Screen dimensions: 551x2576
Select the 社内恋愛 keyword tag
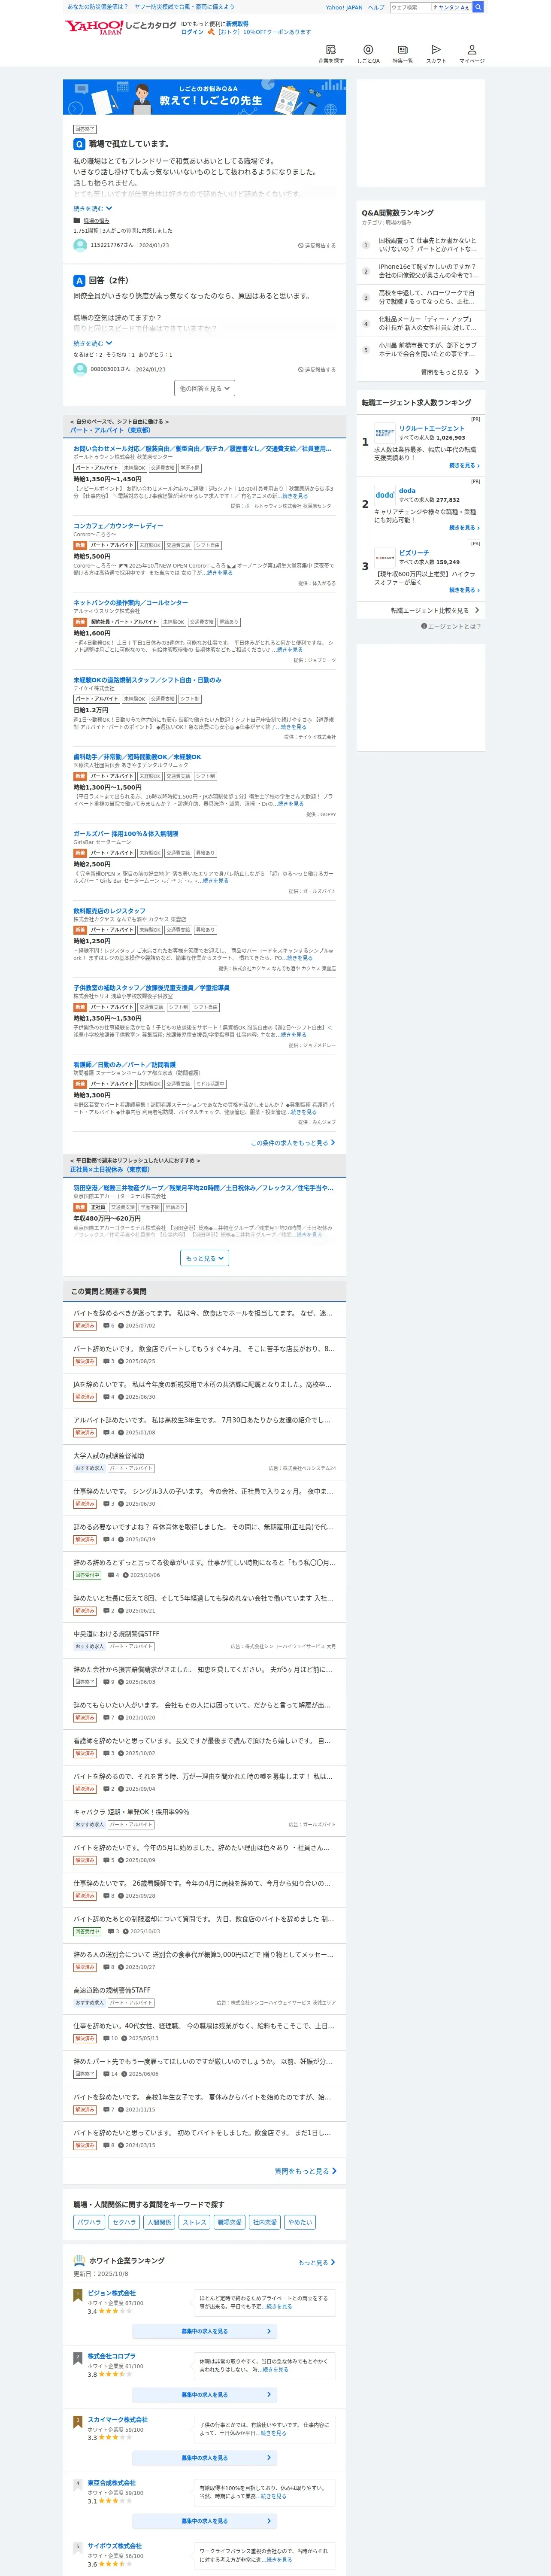tap(265, 2222)
